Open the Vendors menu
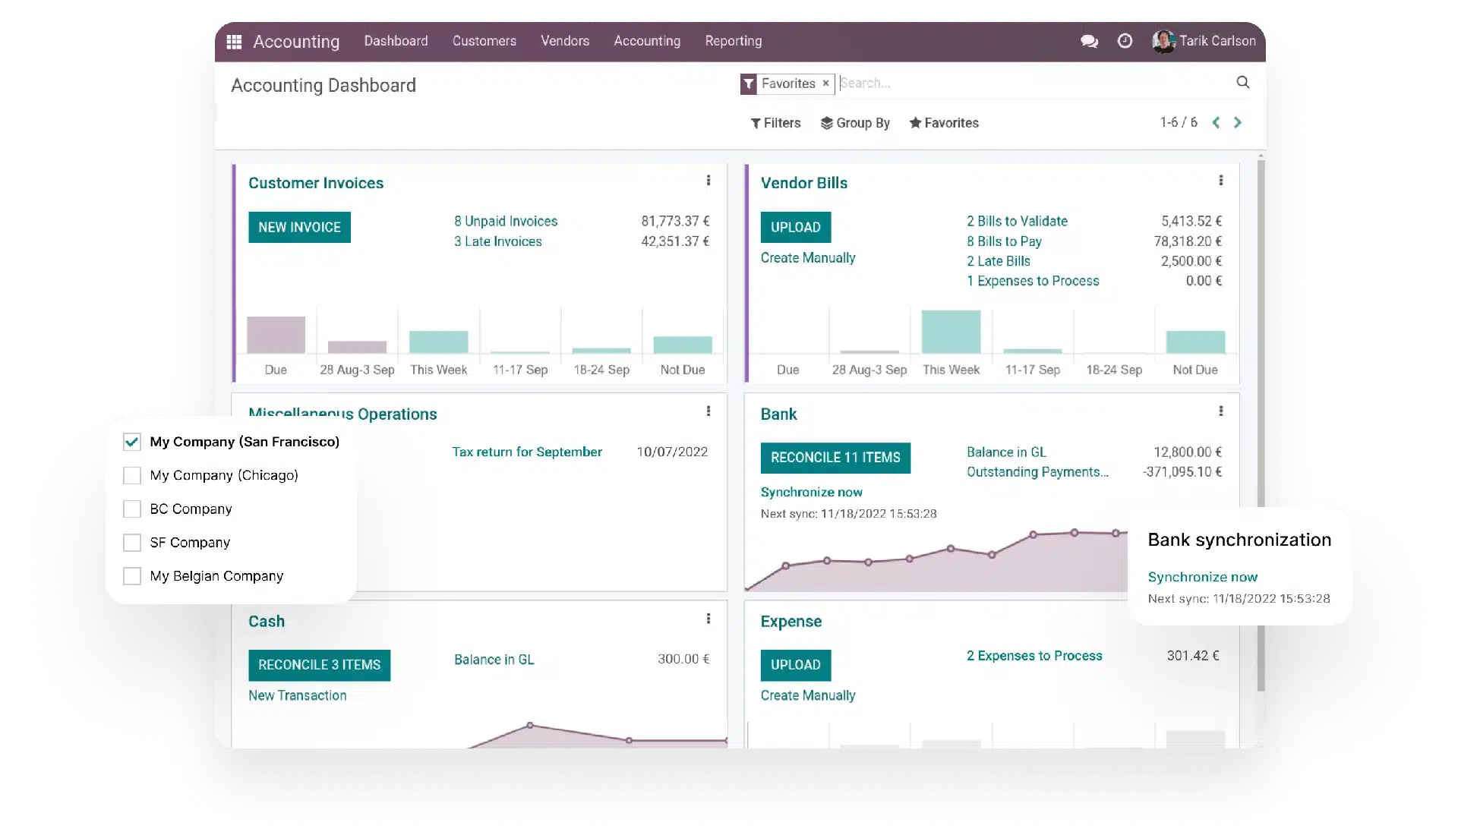Screen dimensions: 1458x838 (x=564, y=41)
